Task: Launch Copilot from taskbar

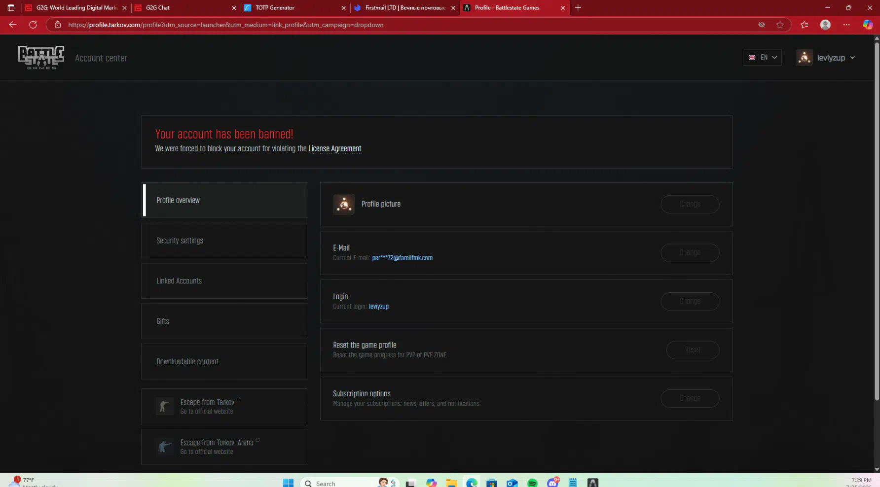Action: pos(432,483)
